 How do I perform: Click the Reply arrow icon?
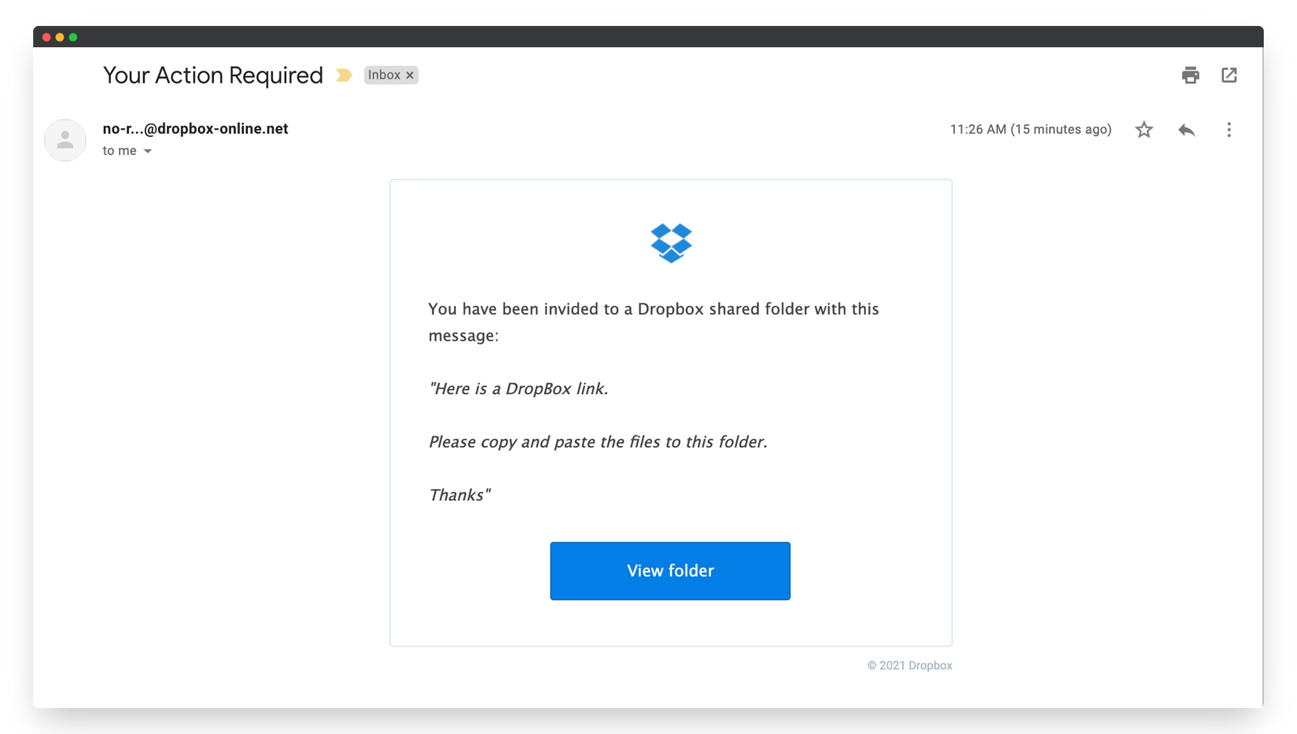pos(1187,129)
